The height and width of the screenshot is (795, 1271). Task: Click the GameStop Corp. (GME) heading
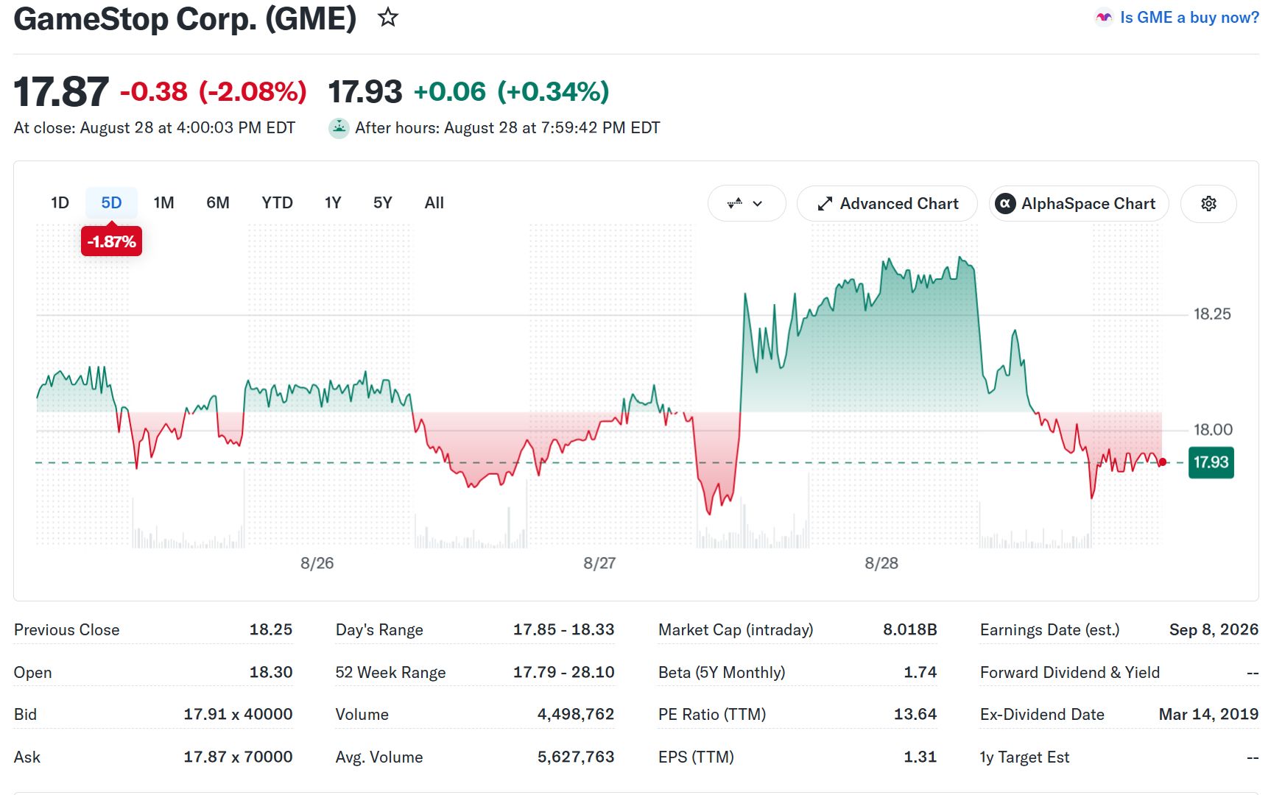pyautogui.click(x=185, y=18)
